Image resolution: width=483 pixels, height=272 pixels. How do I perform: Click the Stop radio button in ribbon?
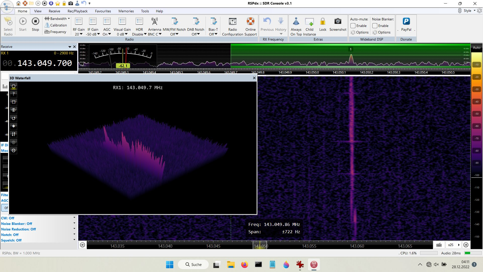pyautogui.click(x=35, y=24)
